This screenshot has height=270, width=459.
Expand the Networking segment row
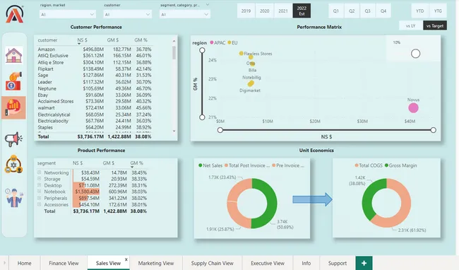click(40, 172)
